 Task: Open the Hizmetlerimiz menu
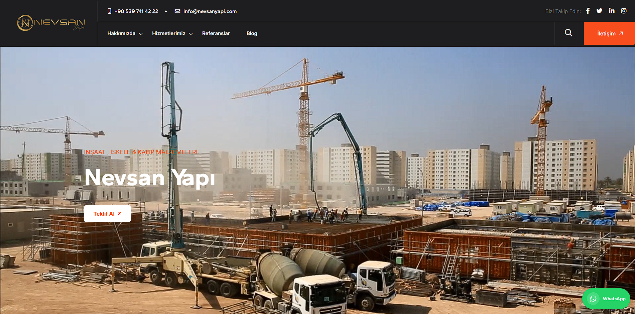168,33
